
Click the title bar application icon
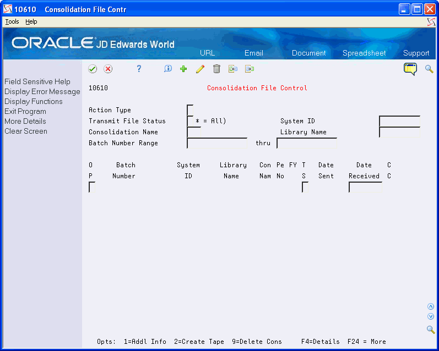click(x=8, y=9)
